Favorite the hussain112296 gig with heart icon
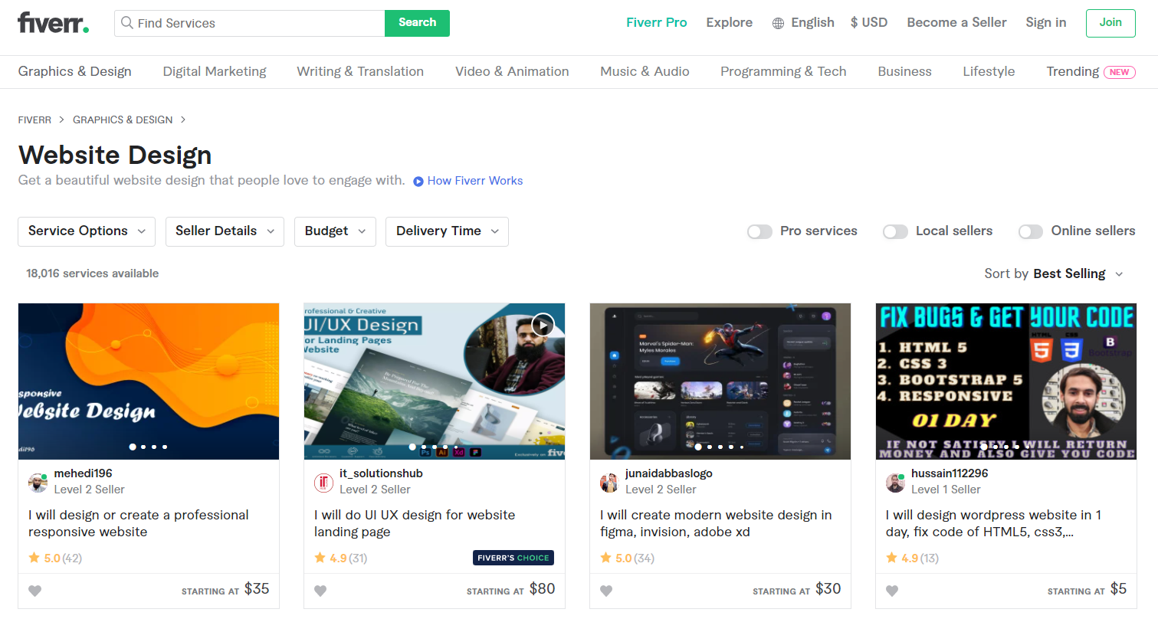Image resolution: width=1158 pixels, height=619 pixels. click(892, 591)
